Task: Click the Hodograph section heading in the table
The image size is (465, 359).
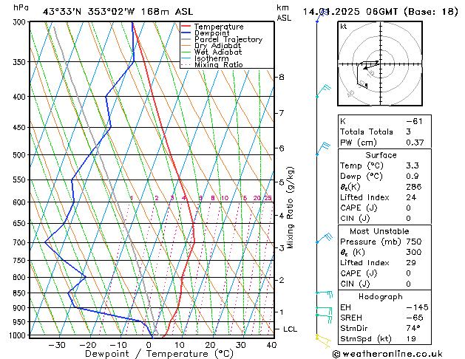Action: pyautogui.click(x=381, y=297)
